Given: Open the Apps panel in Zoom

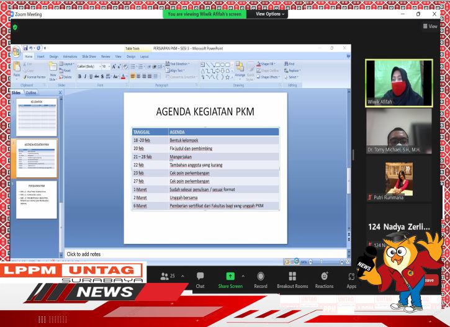Looking at the screenshot, I should click(x=351, y=280).
